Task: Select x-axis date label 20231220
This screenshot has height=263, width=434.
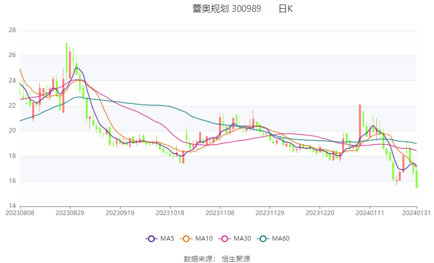Action: (x=320, y=213)
